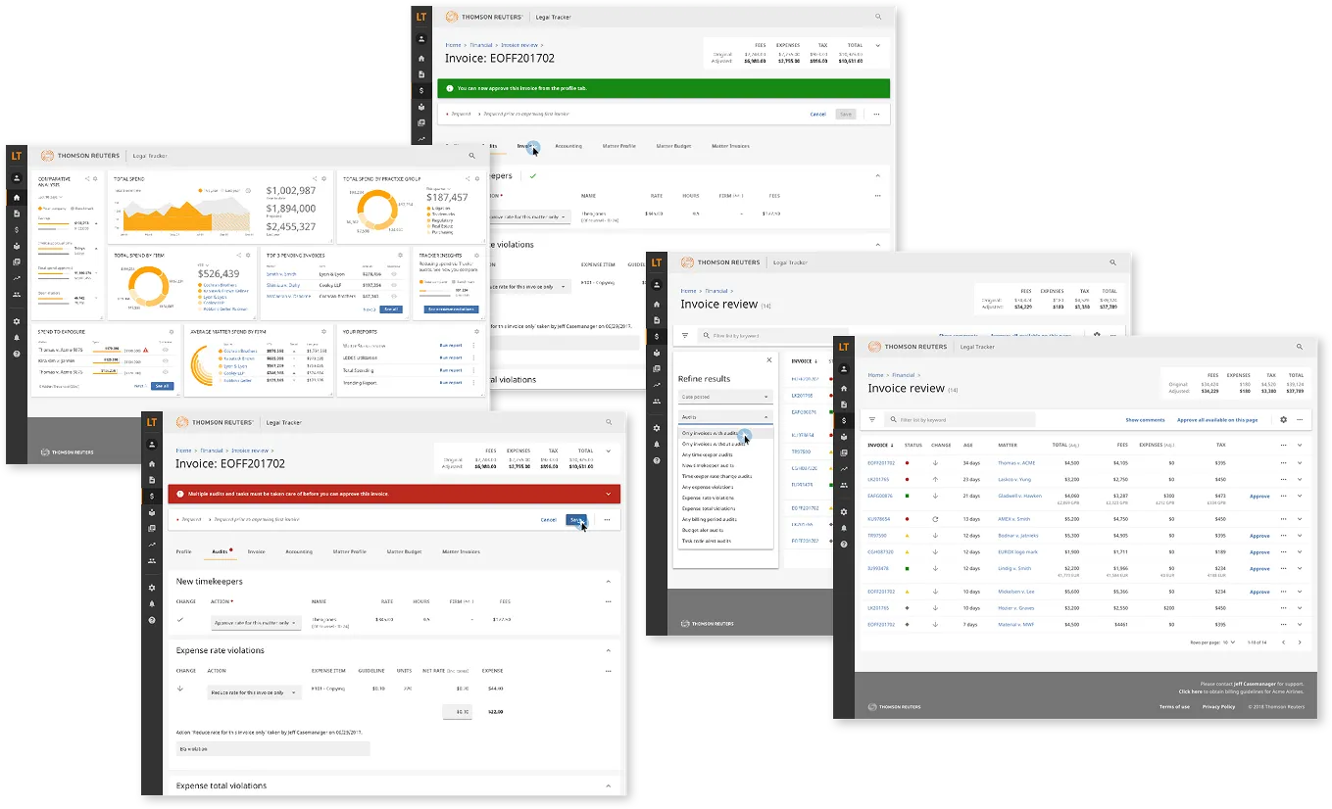The height and width of the screenshot is (809, 1332).
Task: Select the dollar Financial icon in sidebar
Action: (151, 495)
